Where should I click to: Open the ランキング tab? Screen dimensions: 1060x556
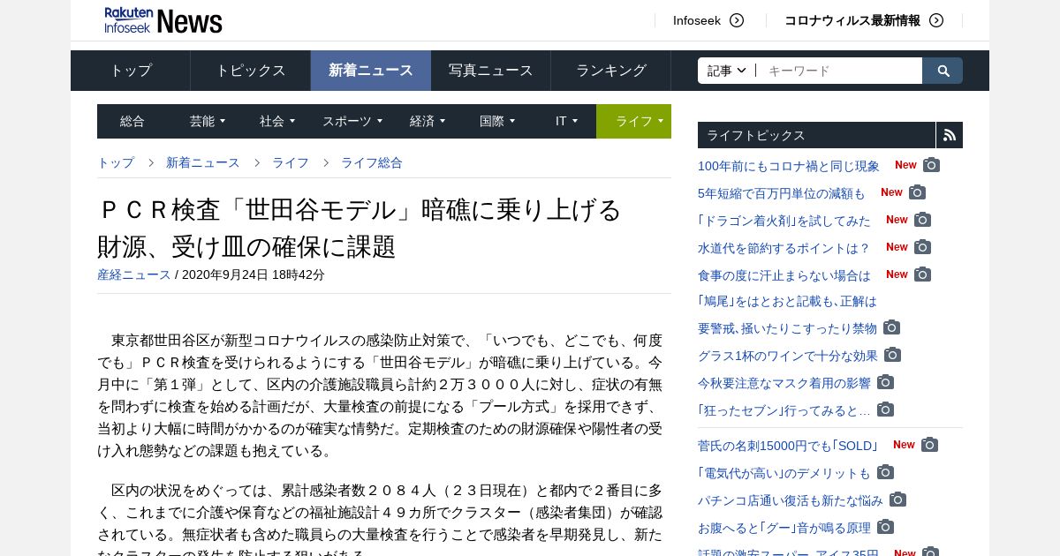(x=611, y=71)
